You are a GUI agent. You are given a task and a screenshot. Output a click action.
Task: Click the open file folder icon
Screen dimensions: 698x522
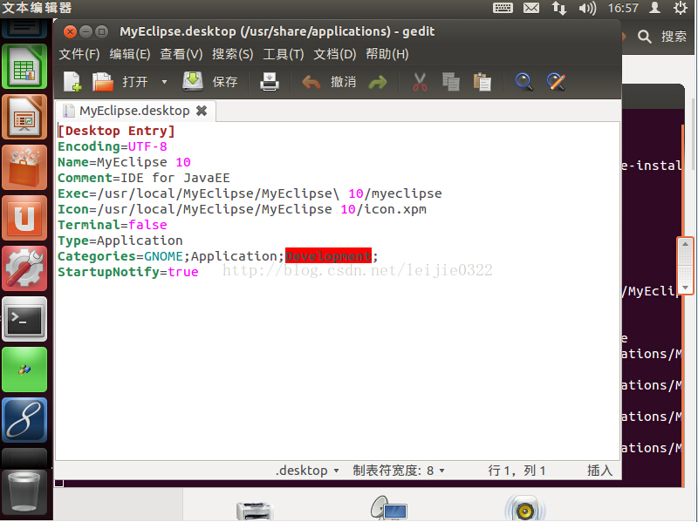coord(103,82)
